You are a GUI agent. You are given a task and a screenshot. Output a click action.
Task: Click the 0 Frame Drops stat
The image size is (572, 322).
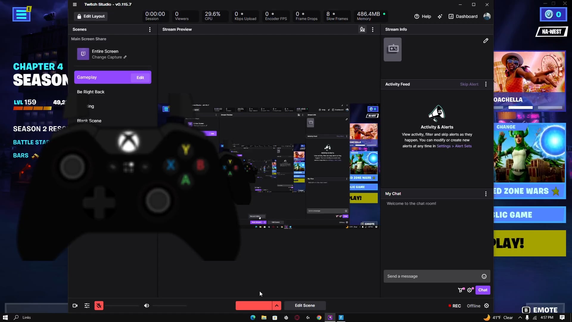307,16
